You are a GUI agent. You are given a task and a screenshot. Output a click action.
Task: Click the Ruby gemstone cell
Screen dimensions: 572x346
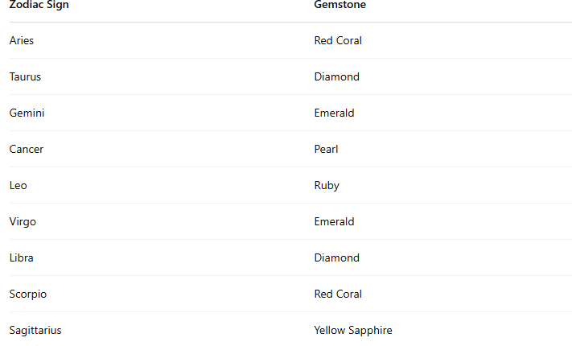pos(327,185)
